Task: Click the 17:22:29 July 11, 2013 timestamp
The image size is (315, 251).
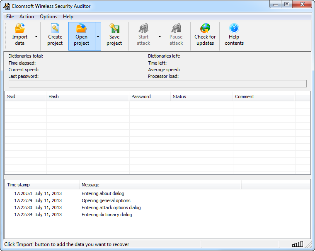Action: click(x=38, y=200)
